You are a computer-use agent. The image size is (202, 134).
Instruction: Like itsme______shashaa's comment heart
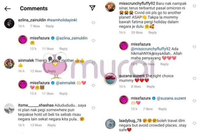tap(93, 108)
